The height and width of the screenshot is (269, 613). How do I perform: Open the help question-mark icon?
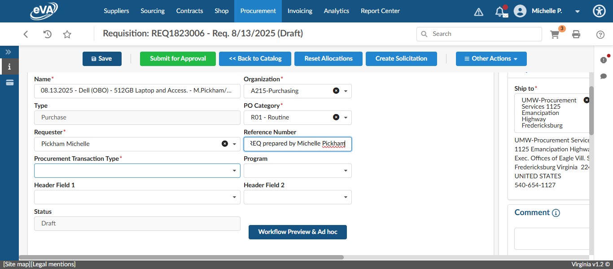(600, 34)
